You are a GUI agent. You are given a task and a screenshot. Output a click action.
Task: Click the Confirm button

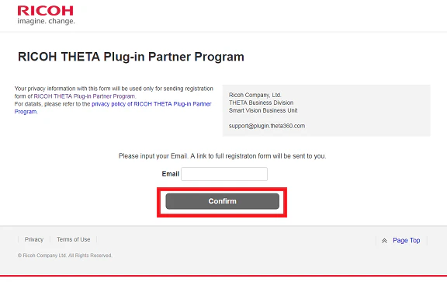[223, 201]
